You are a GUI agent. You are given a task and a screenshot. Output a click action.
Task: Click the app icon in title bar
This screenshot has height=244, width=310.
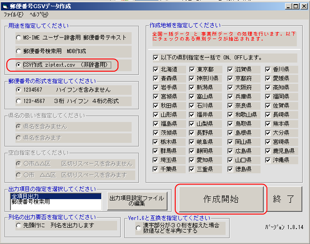coord(5,6)
